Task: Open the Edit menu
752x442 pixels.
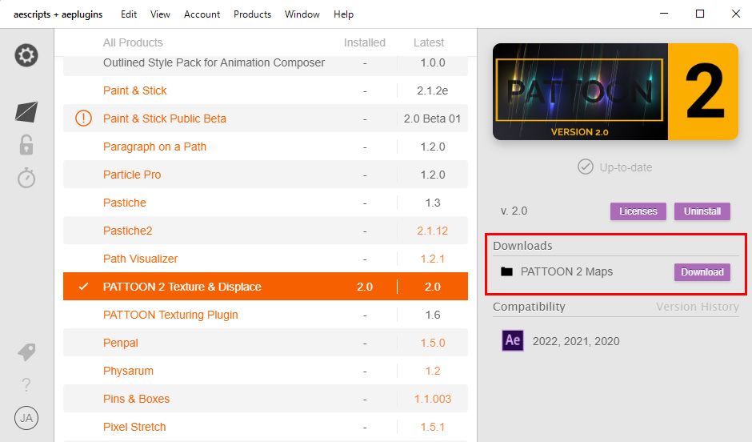Action: 129,14
